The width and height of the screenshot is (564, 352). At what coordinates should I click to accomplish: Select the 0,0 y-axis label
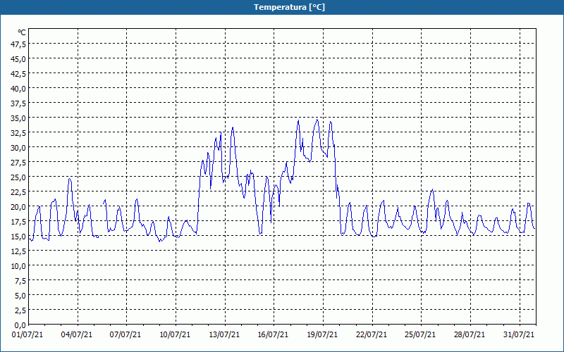pos(20,325)
